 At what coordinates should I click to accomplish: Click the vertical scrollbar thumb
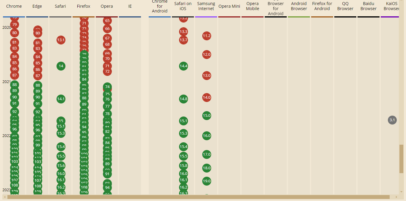coord(401,159)
